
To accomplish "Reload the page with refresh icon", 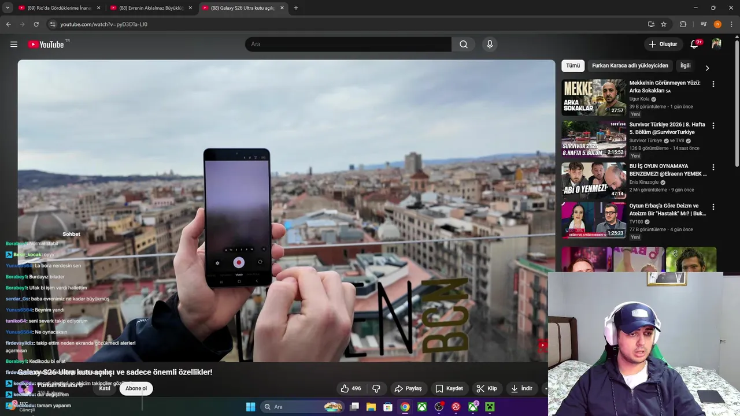I will (36, 24).
